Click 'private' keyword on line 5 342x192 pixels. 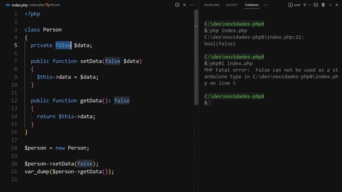(x=42, y=45)
